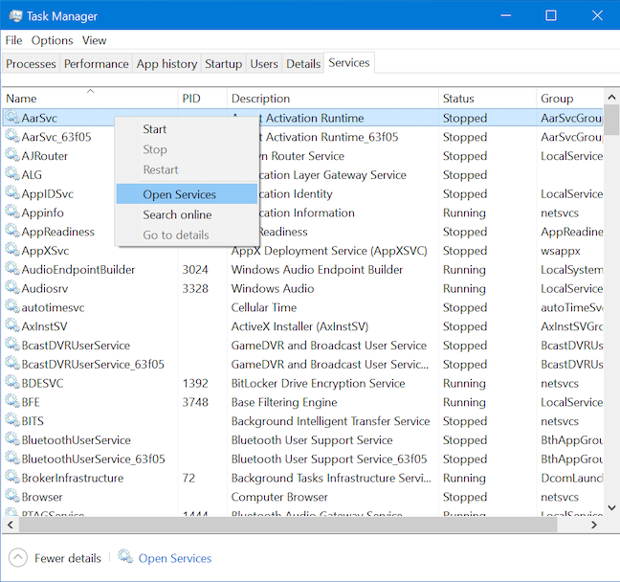The height and width of the screenshot is (582, 620).
Task: Click PID 3328 of Audiosrv
Action: [195, 288]
